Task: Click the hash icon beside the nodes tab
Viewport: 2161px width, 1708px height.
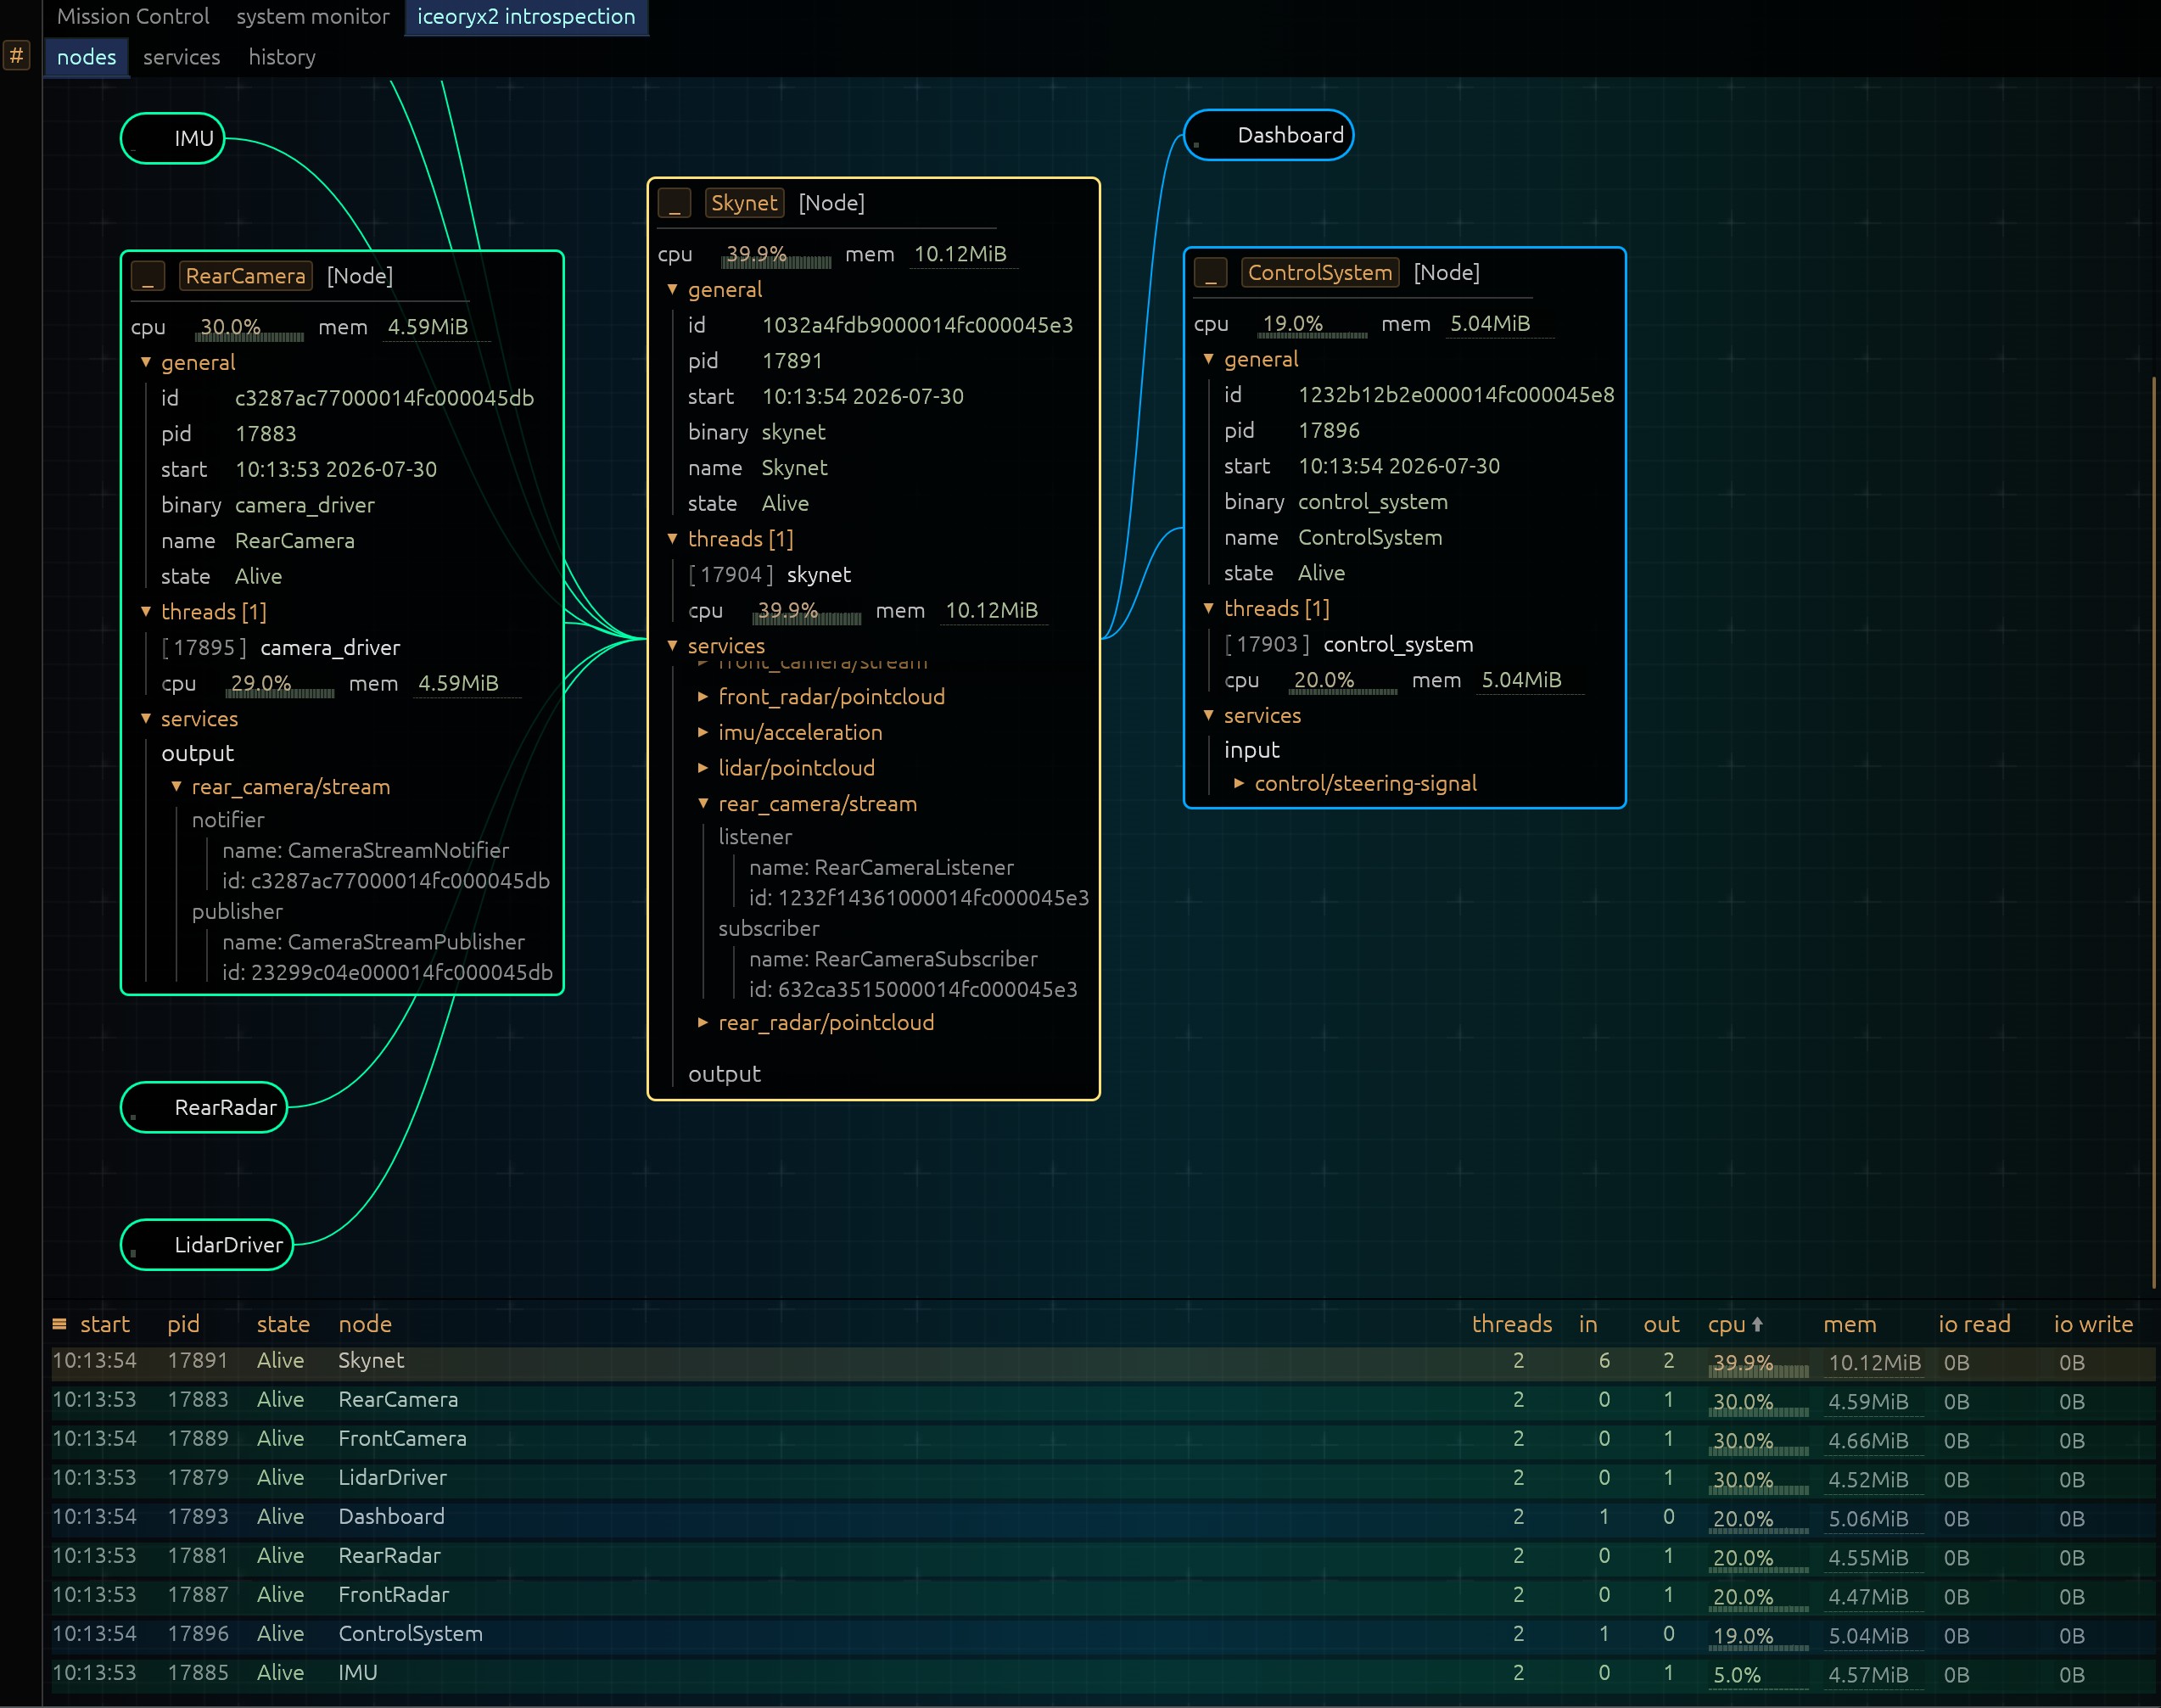Action: (17, 56)
